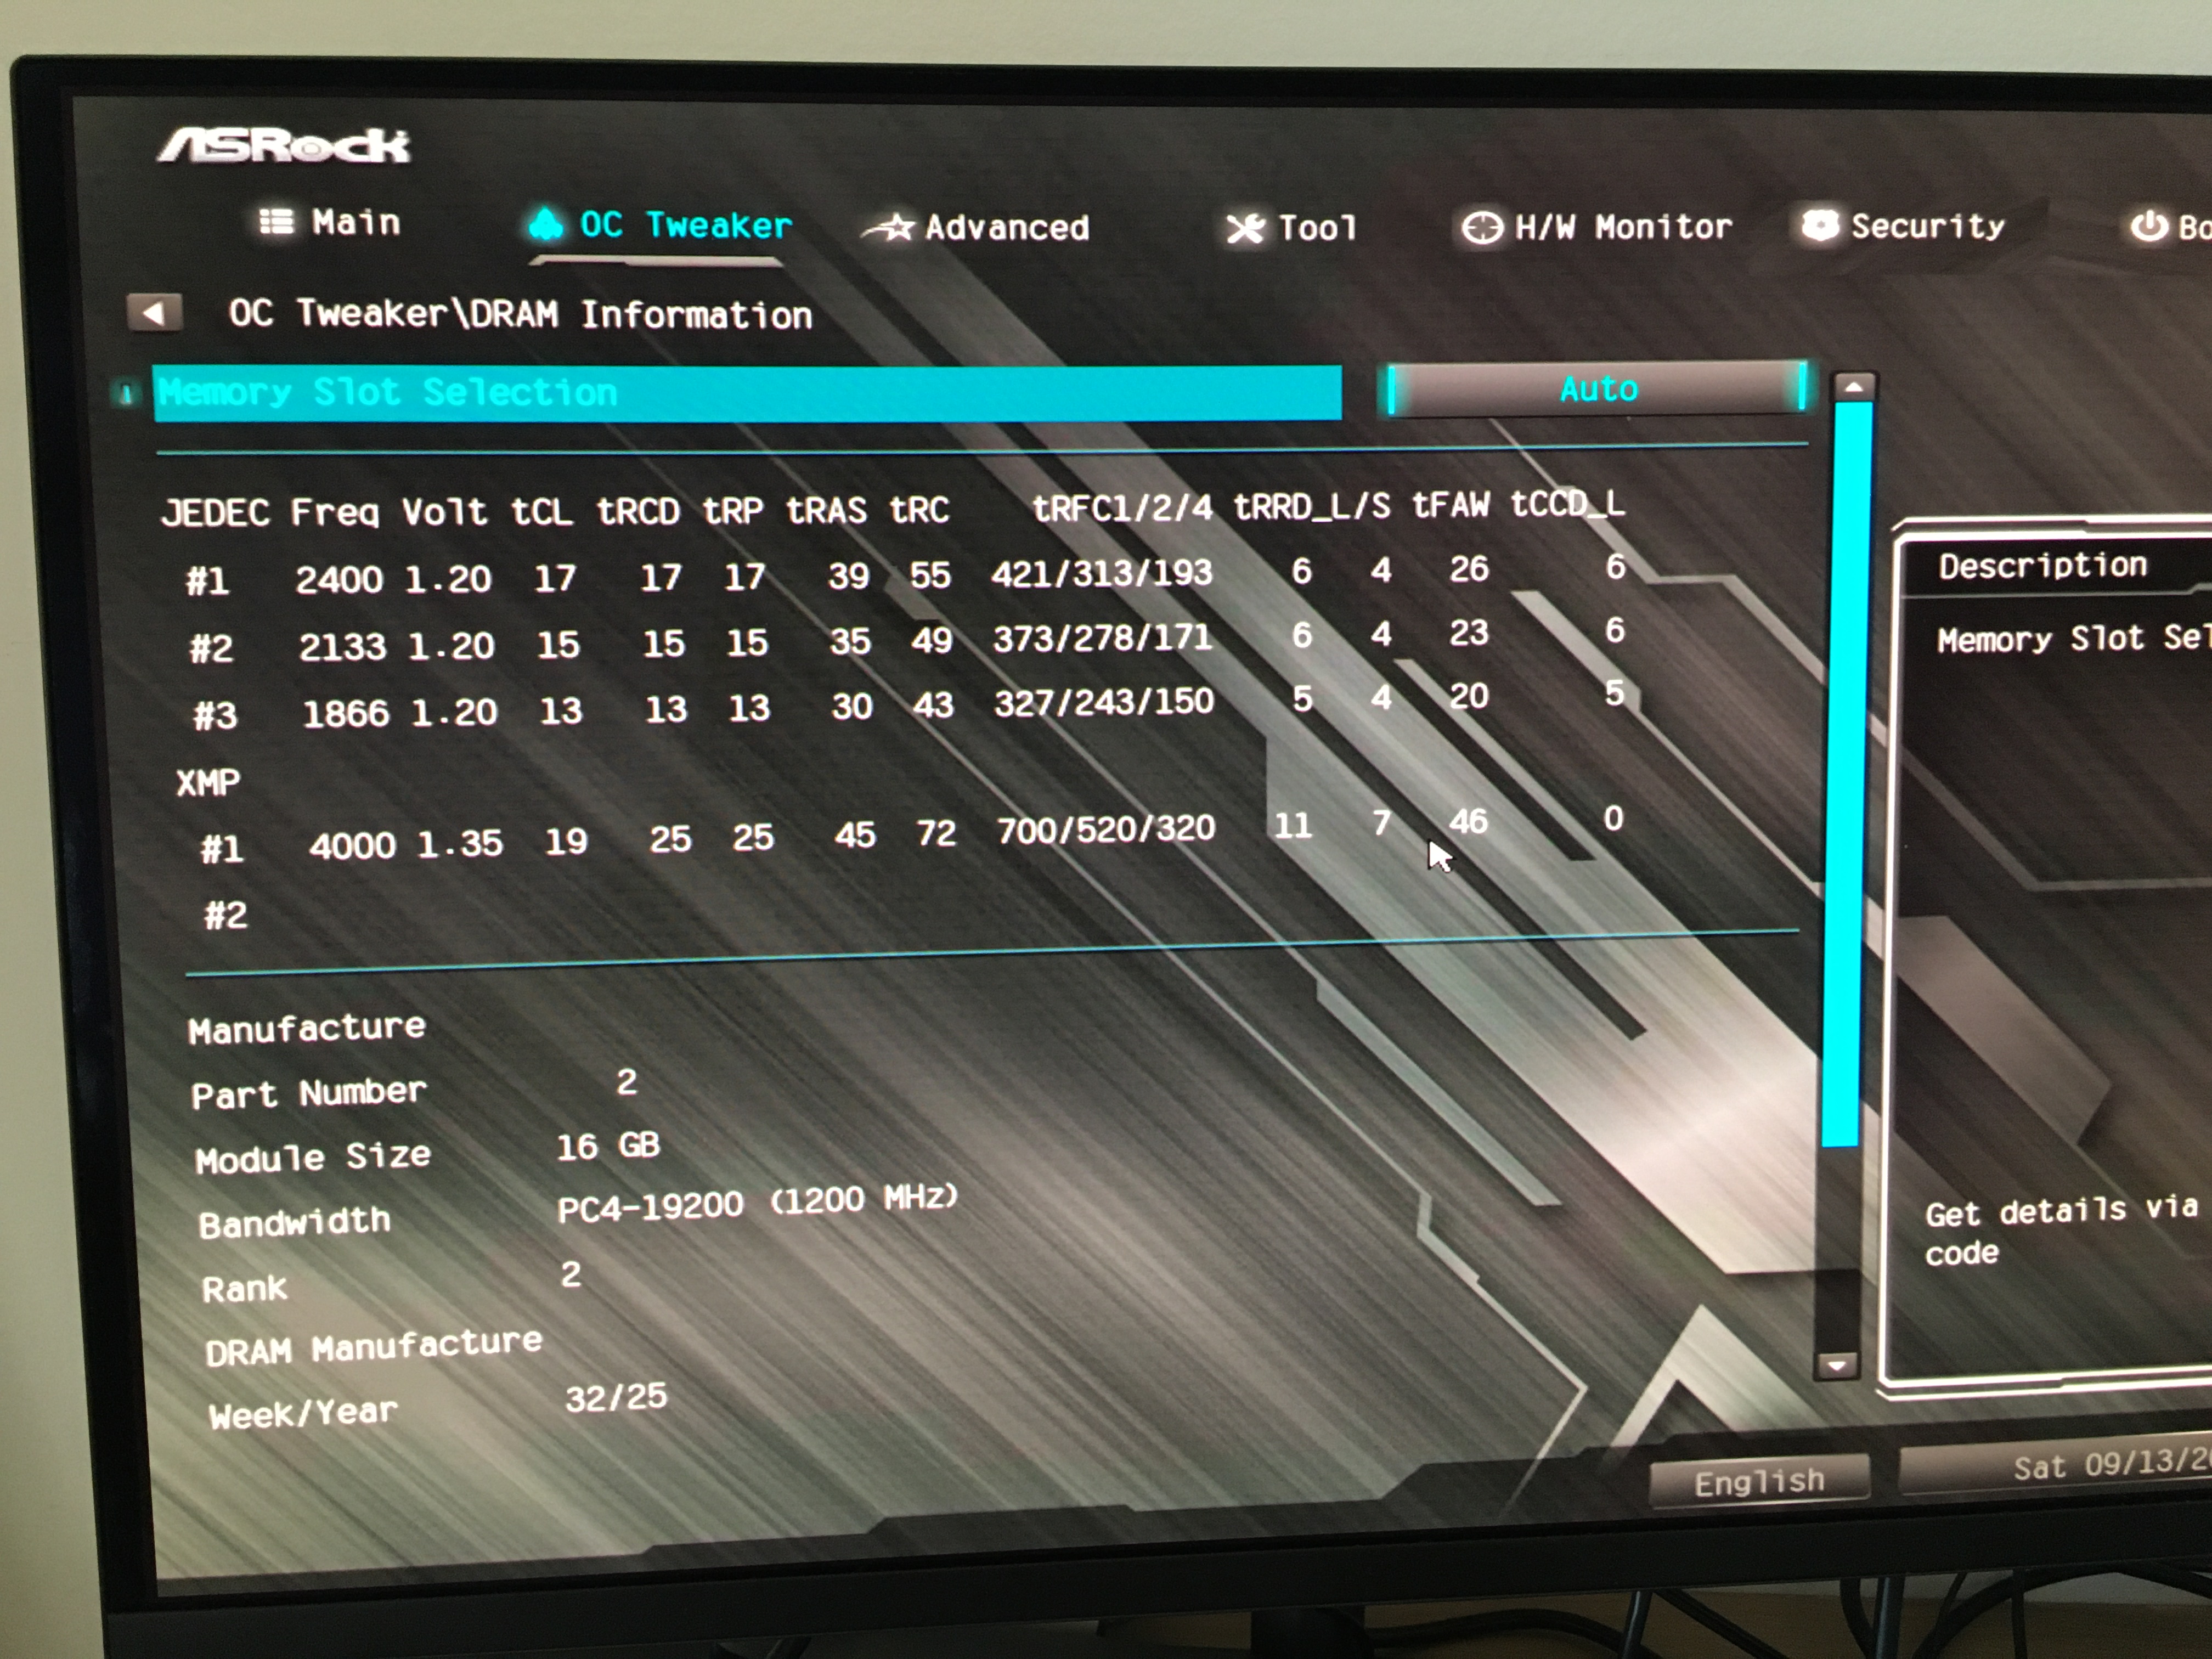Click the JEDEC #1 frequency 2400
The width and height of the screenshot is (2212, 1659).
click(338, 579)
